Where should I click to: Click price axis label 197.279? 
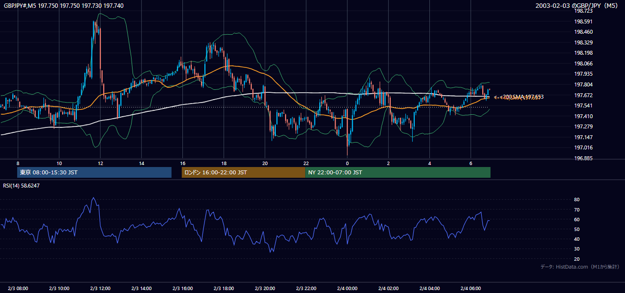point(583,126)
